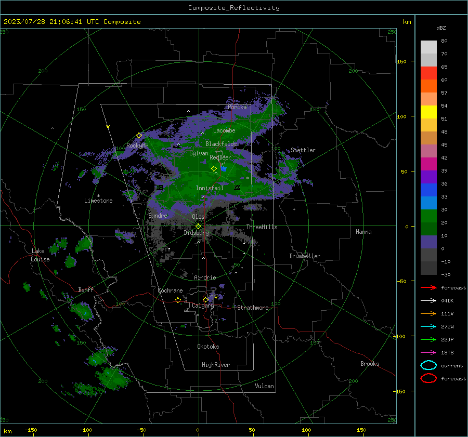The height and width of the screenshot is (437, 468).
Task: Click the 80 value in dBZ legend
Action: tap(444, 41)
